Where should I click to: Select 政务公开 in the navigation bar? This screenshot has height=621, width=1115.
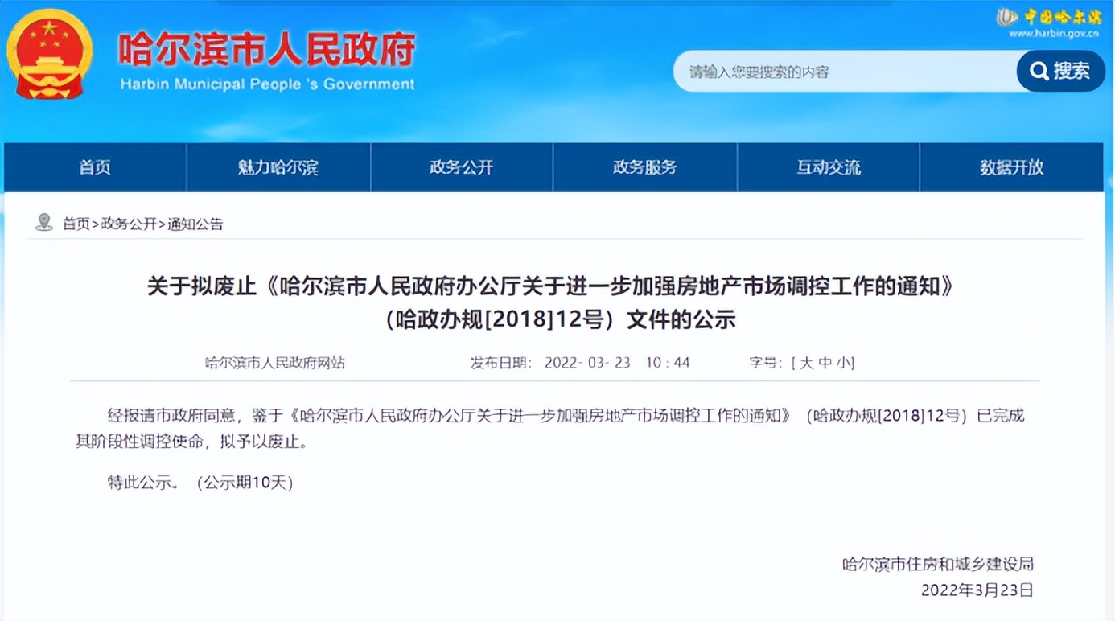pyautogui.click(x=461, y=167)
